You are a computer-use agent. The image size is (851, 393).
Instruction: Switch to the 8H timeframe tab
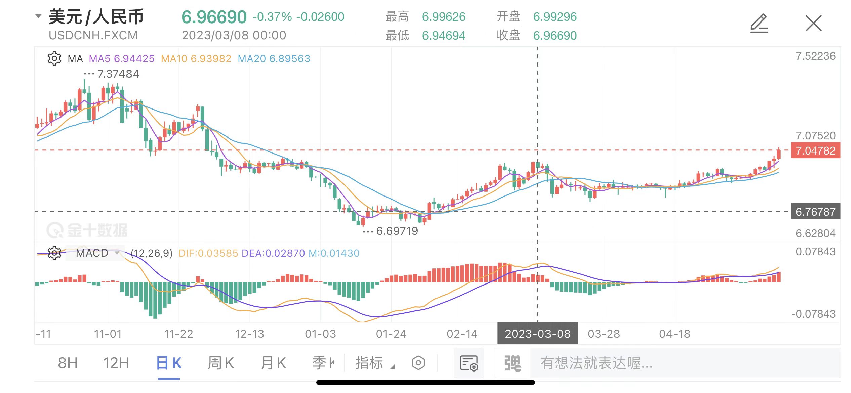(x=68, y=363)
